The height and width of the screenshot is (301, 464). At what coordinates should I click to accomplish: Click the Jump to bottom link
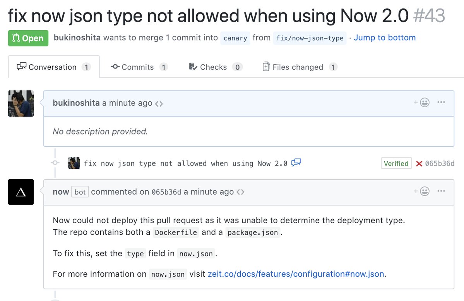pos(384,38)
